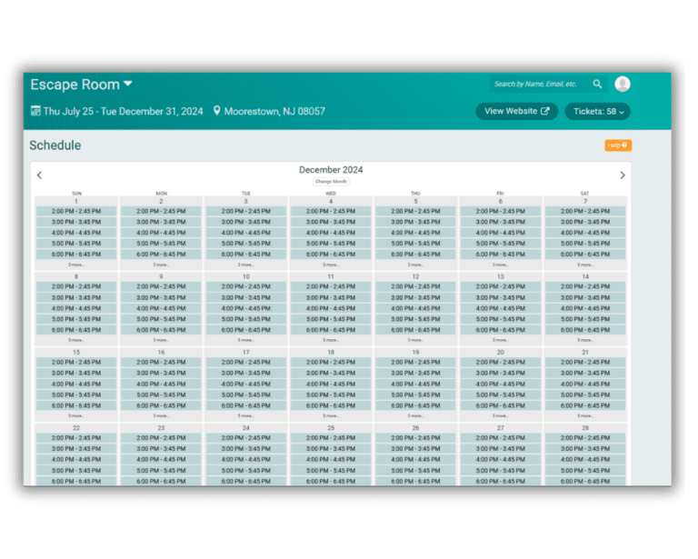Select the 4:00 PM slot on December 28
The image size is (698, 559).
coord(585,459)
